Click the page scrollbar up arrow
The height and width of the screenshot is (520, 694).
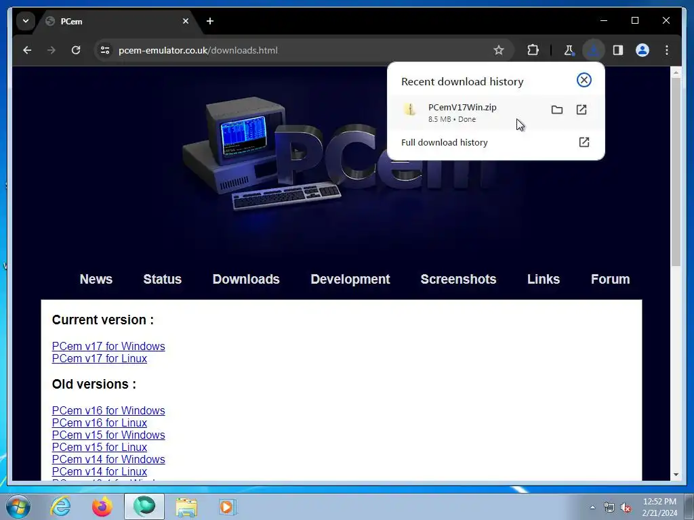tap(676, 72)
